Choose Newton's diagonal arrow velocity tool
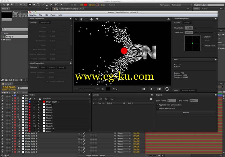Image resolution: width=225 pixels, height=157 pixels. 97,19
